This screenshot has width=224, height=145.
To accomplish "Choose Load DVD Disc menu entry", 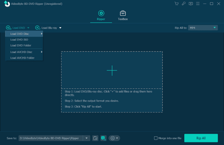I will (x=24, y=34).
